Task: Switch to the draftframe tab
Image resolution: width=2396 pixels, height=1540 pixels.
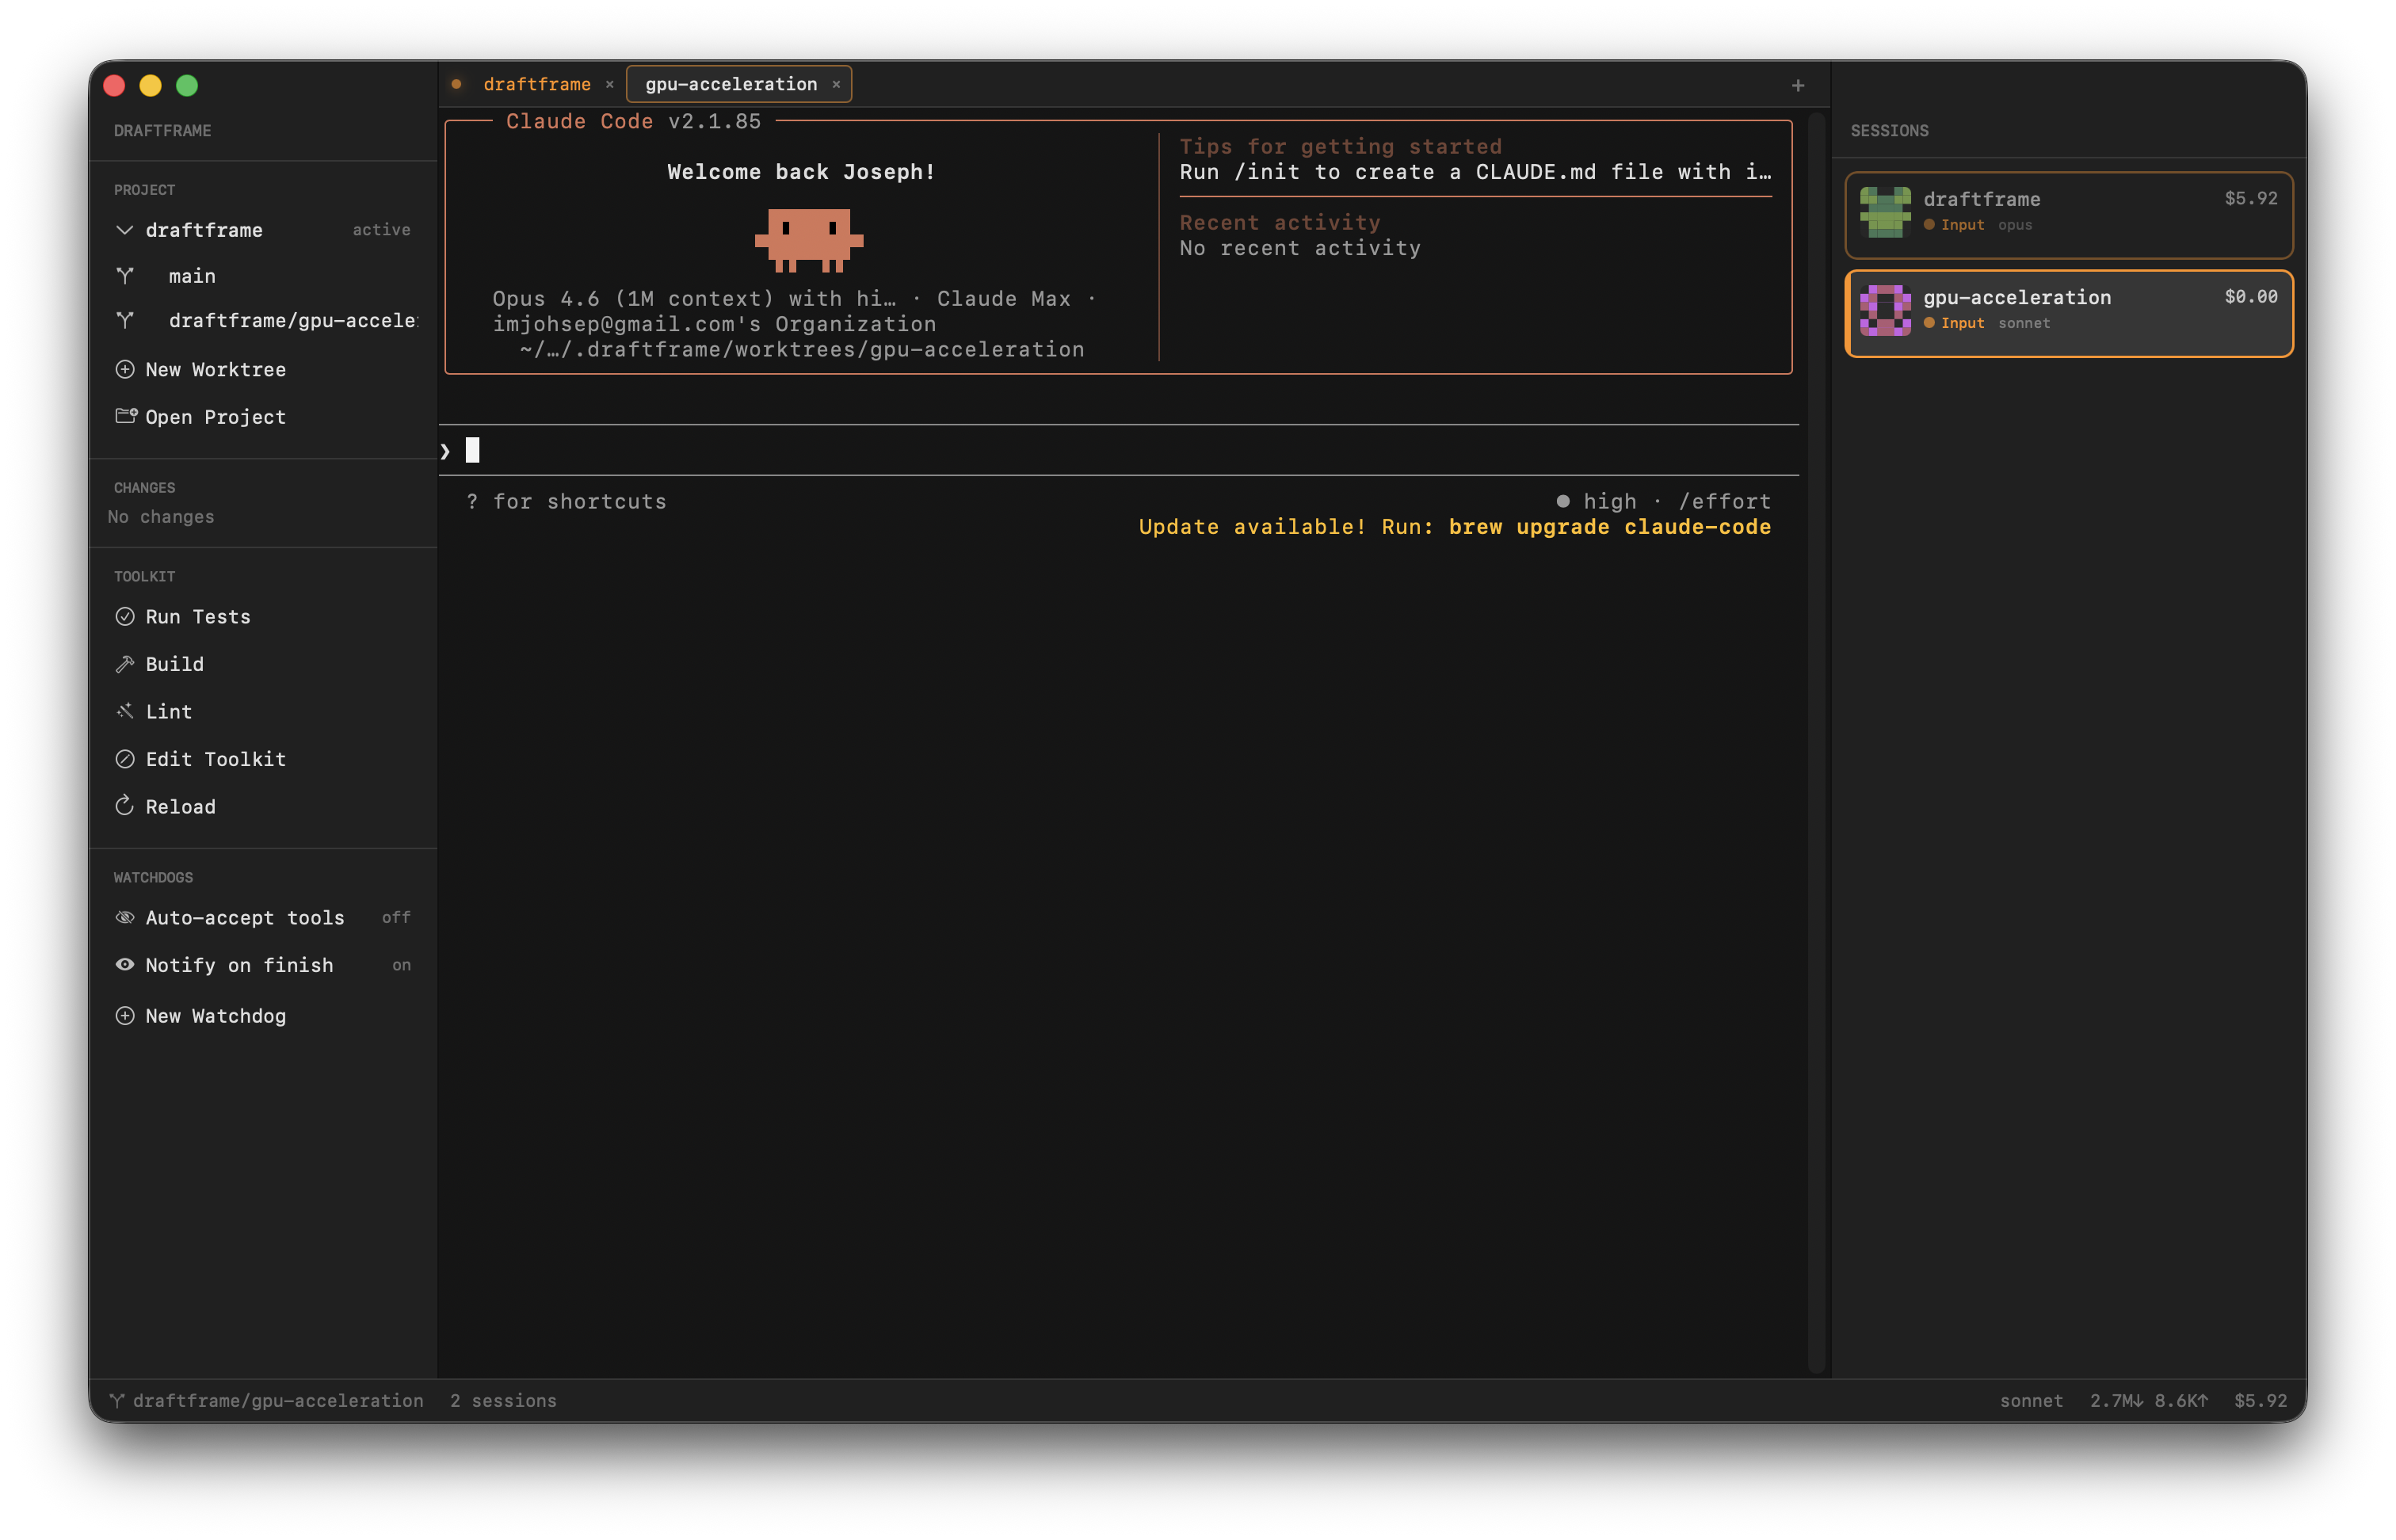Action: [538, 84]
